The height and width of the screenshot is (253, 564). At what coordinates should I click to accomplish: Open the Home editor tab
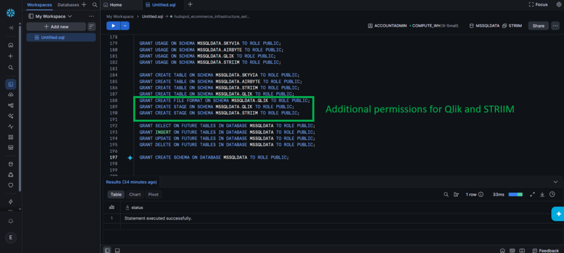click(x=112, y=4)
